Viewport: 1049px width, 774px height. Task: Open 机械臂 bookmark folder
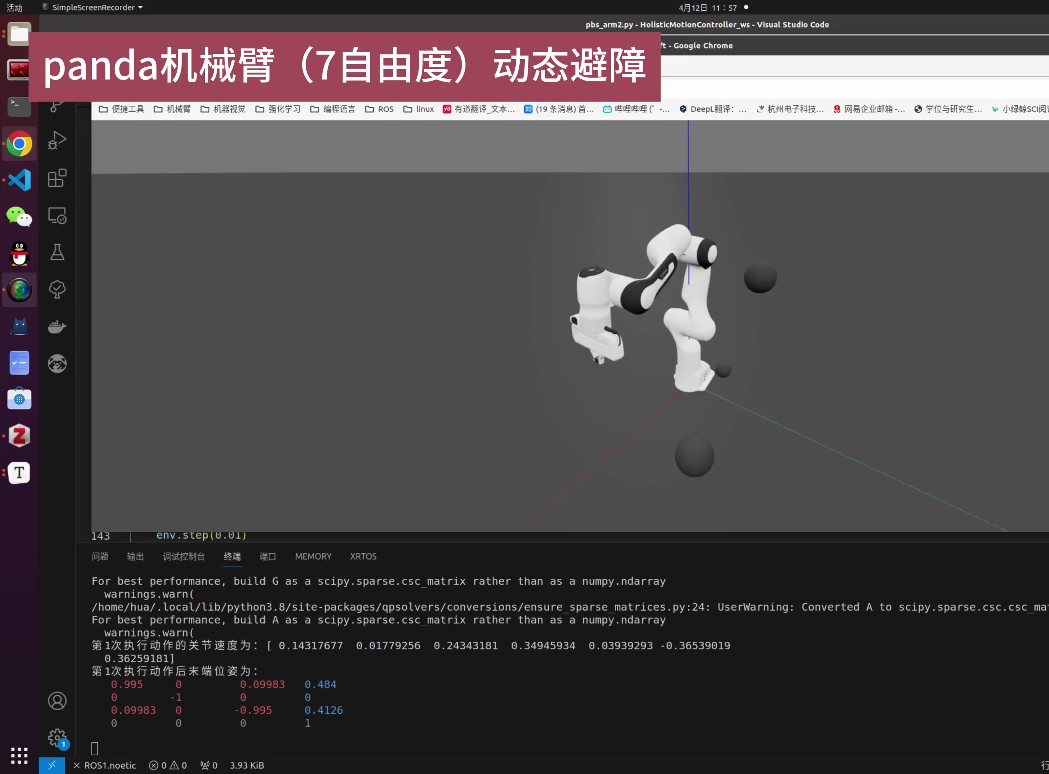point(172,109)
